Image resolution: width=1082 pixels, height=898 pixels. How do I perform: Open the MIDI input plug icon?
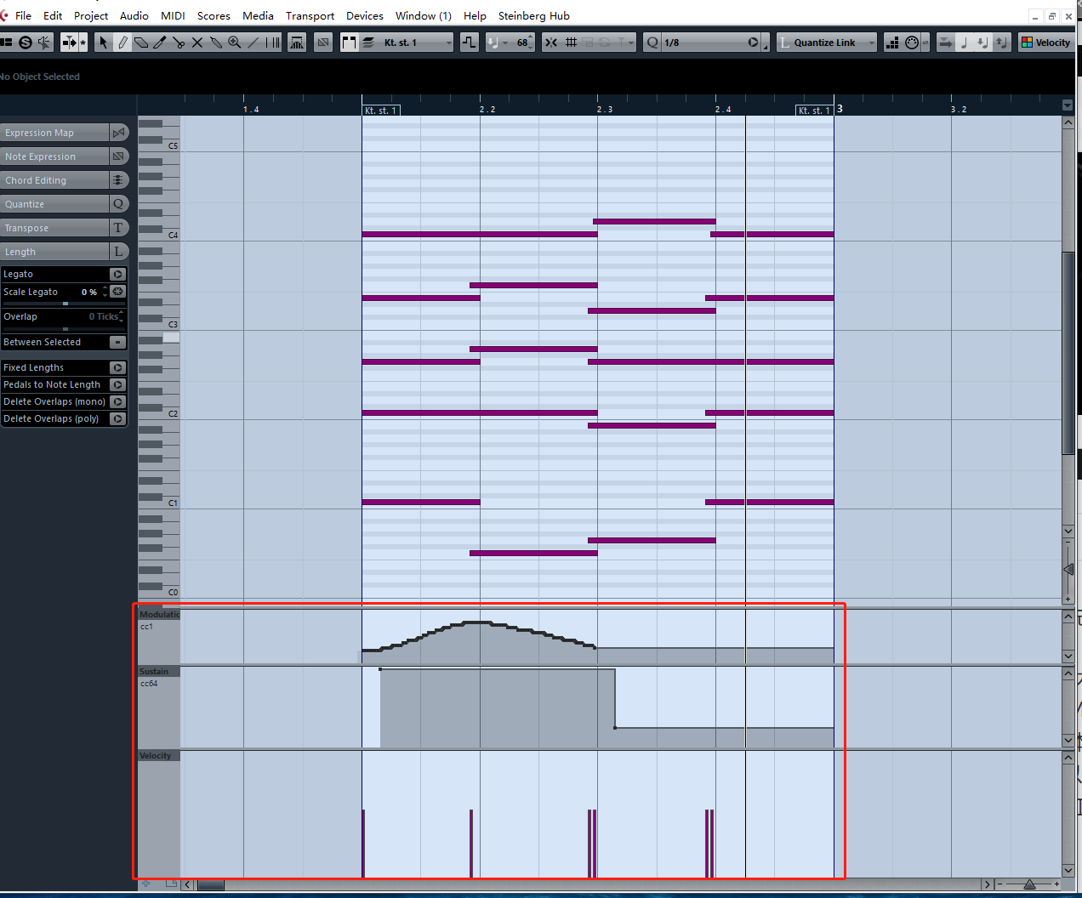(912, 42)
